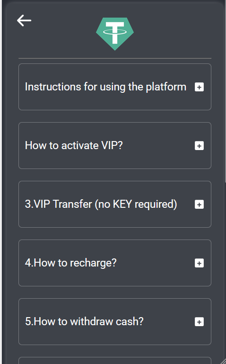Image resolution: width=226 pixels, height=364 pixels.
Task: Open 3.VIP Transfer (no KEY required) text
Action: point(101,204)
